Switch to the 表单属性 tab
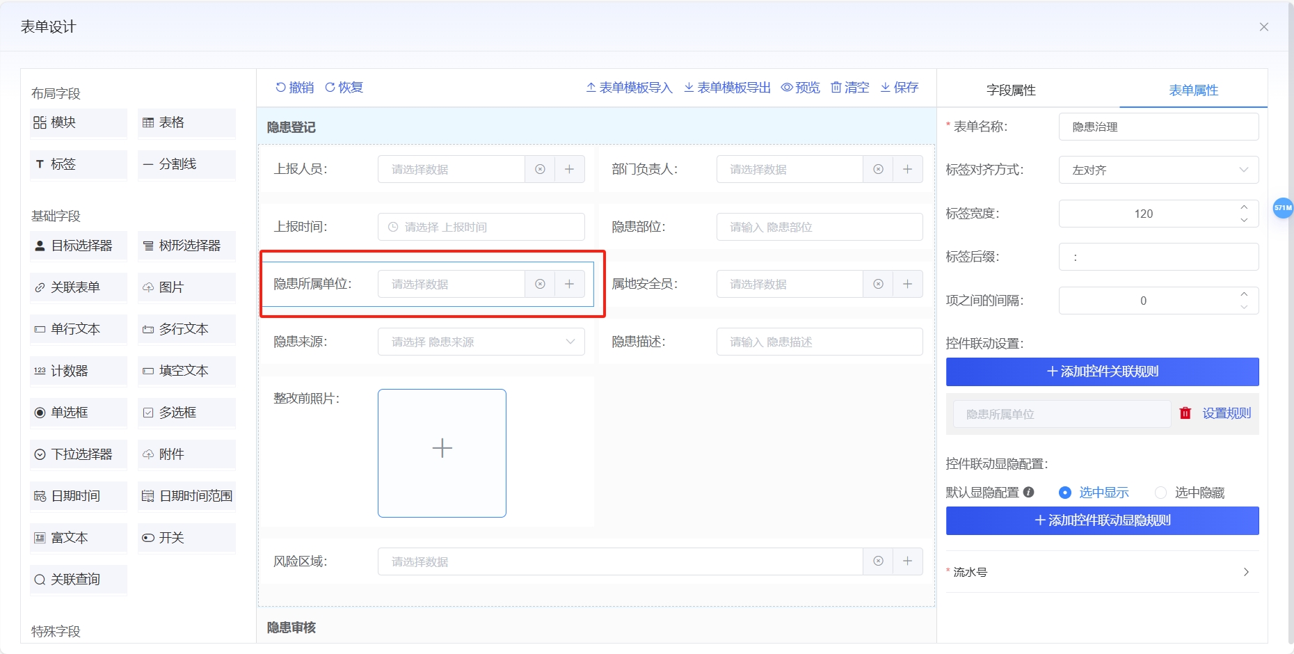 coord(1193,90)
